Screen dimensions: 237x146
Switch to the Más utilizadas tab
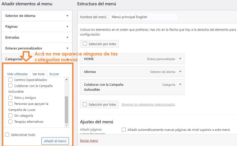pyautogui.click(x=17, y=74)
